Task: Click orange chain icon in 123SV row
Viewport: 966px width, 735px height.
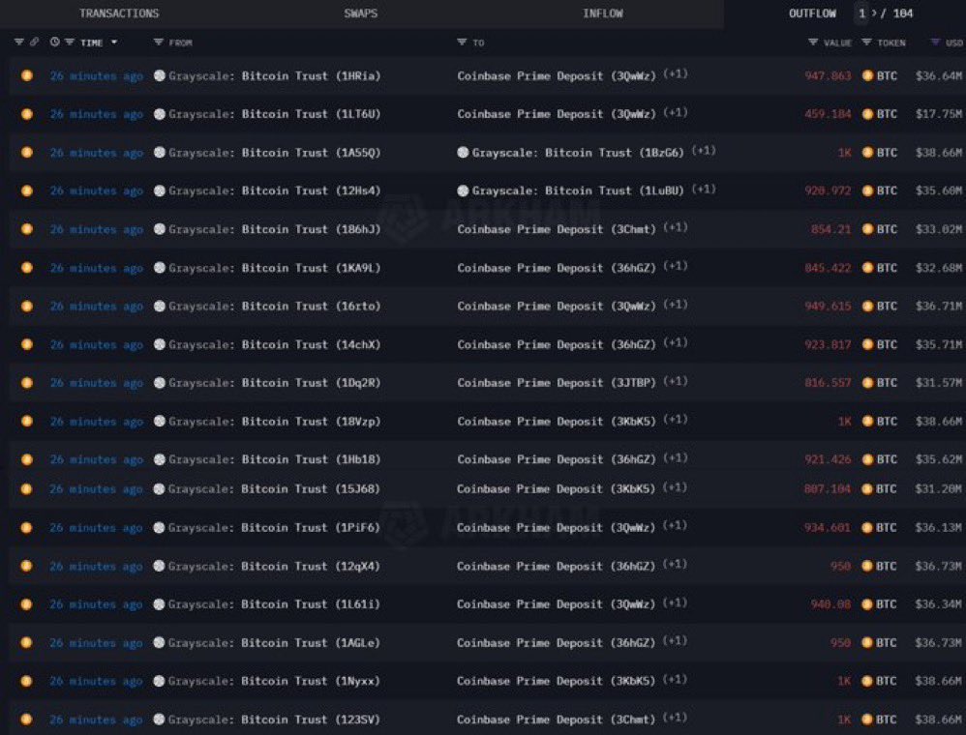Action: (x=26, y=719)
